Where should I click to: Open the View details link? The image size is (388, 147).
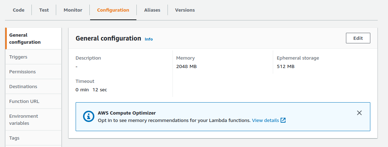[x=265, y=120]
